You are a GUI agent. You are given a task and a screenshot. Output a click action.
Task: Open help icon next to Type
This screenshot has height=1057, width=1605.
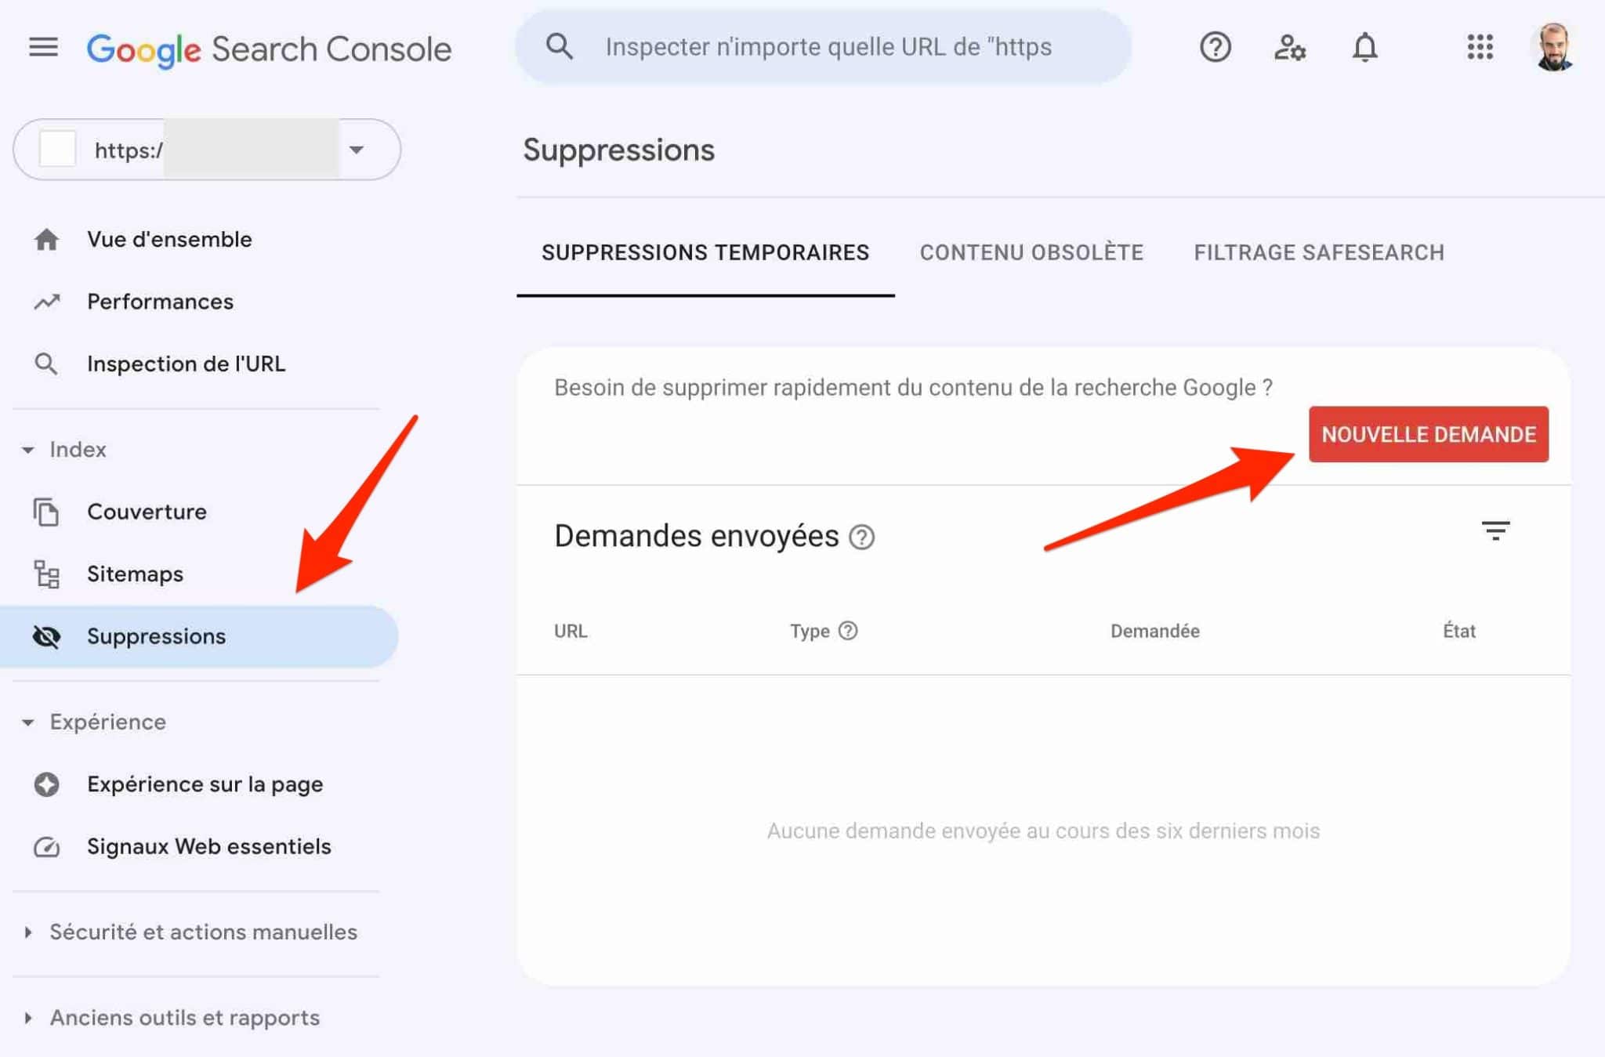coord(848,631)
